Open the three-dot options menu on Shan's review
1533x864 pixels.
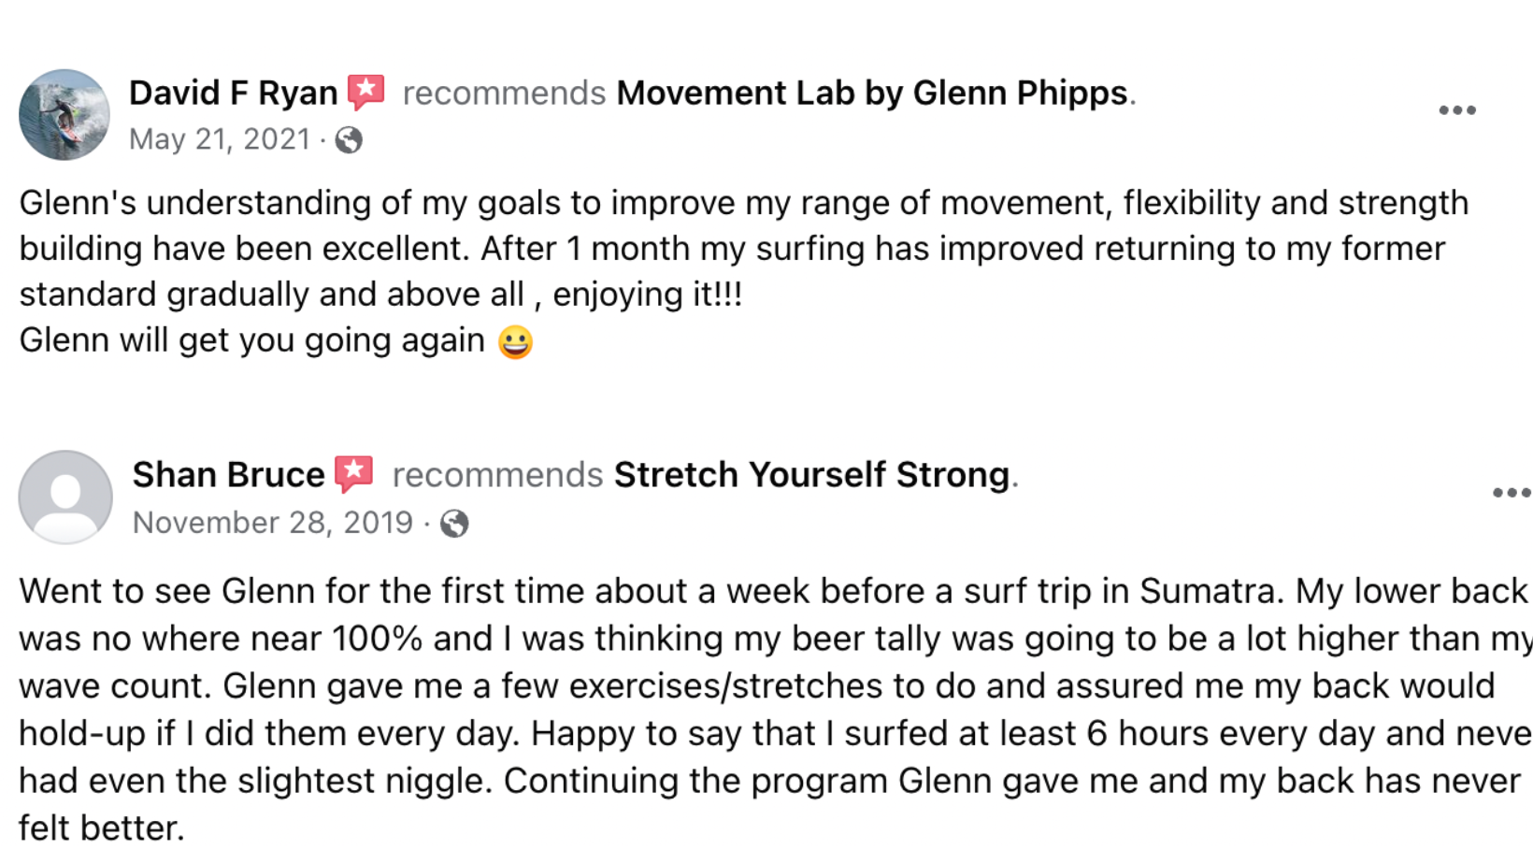pyautogui.click(x=1512, y=493)
